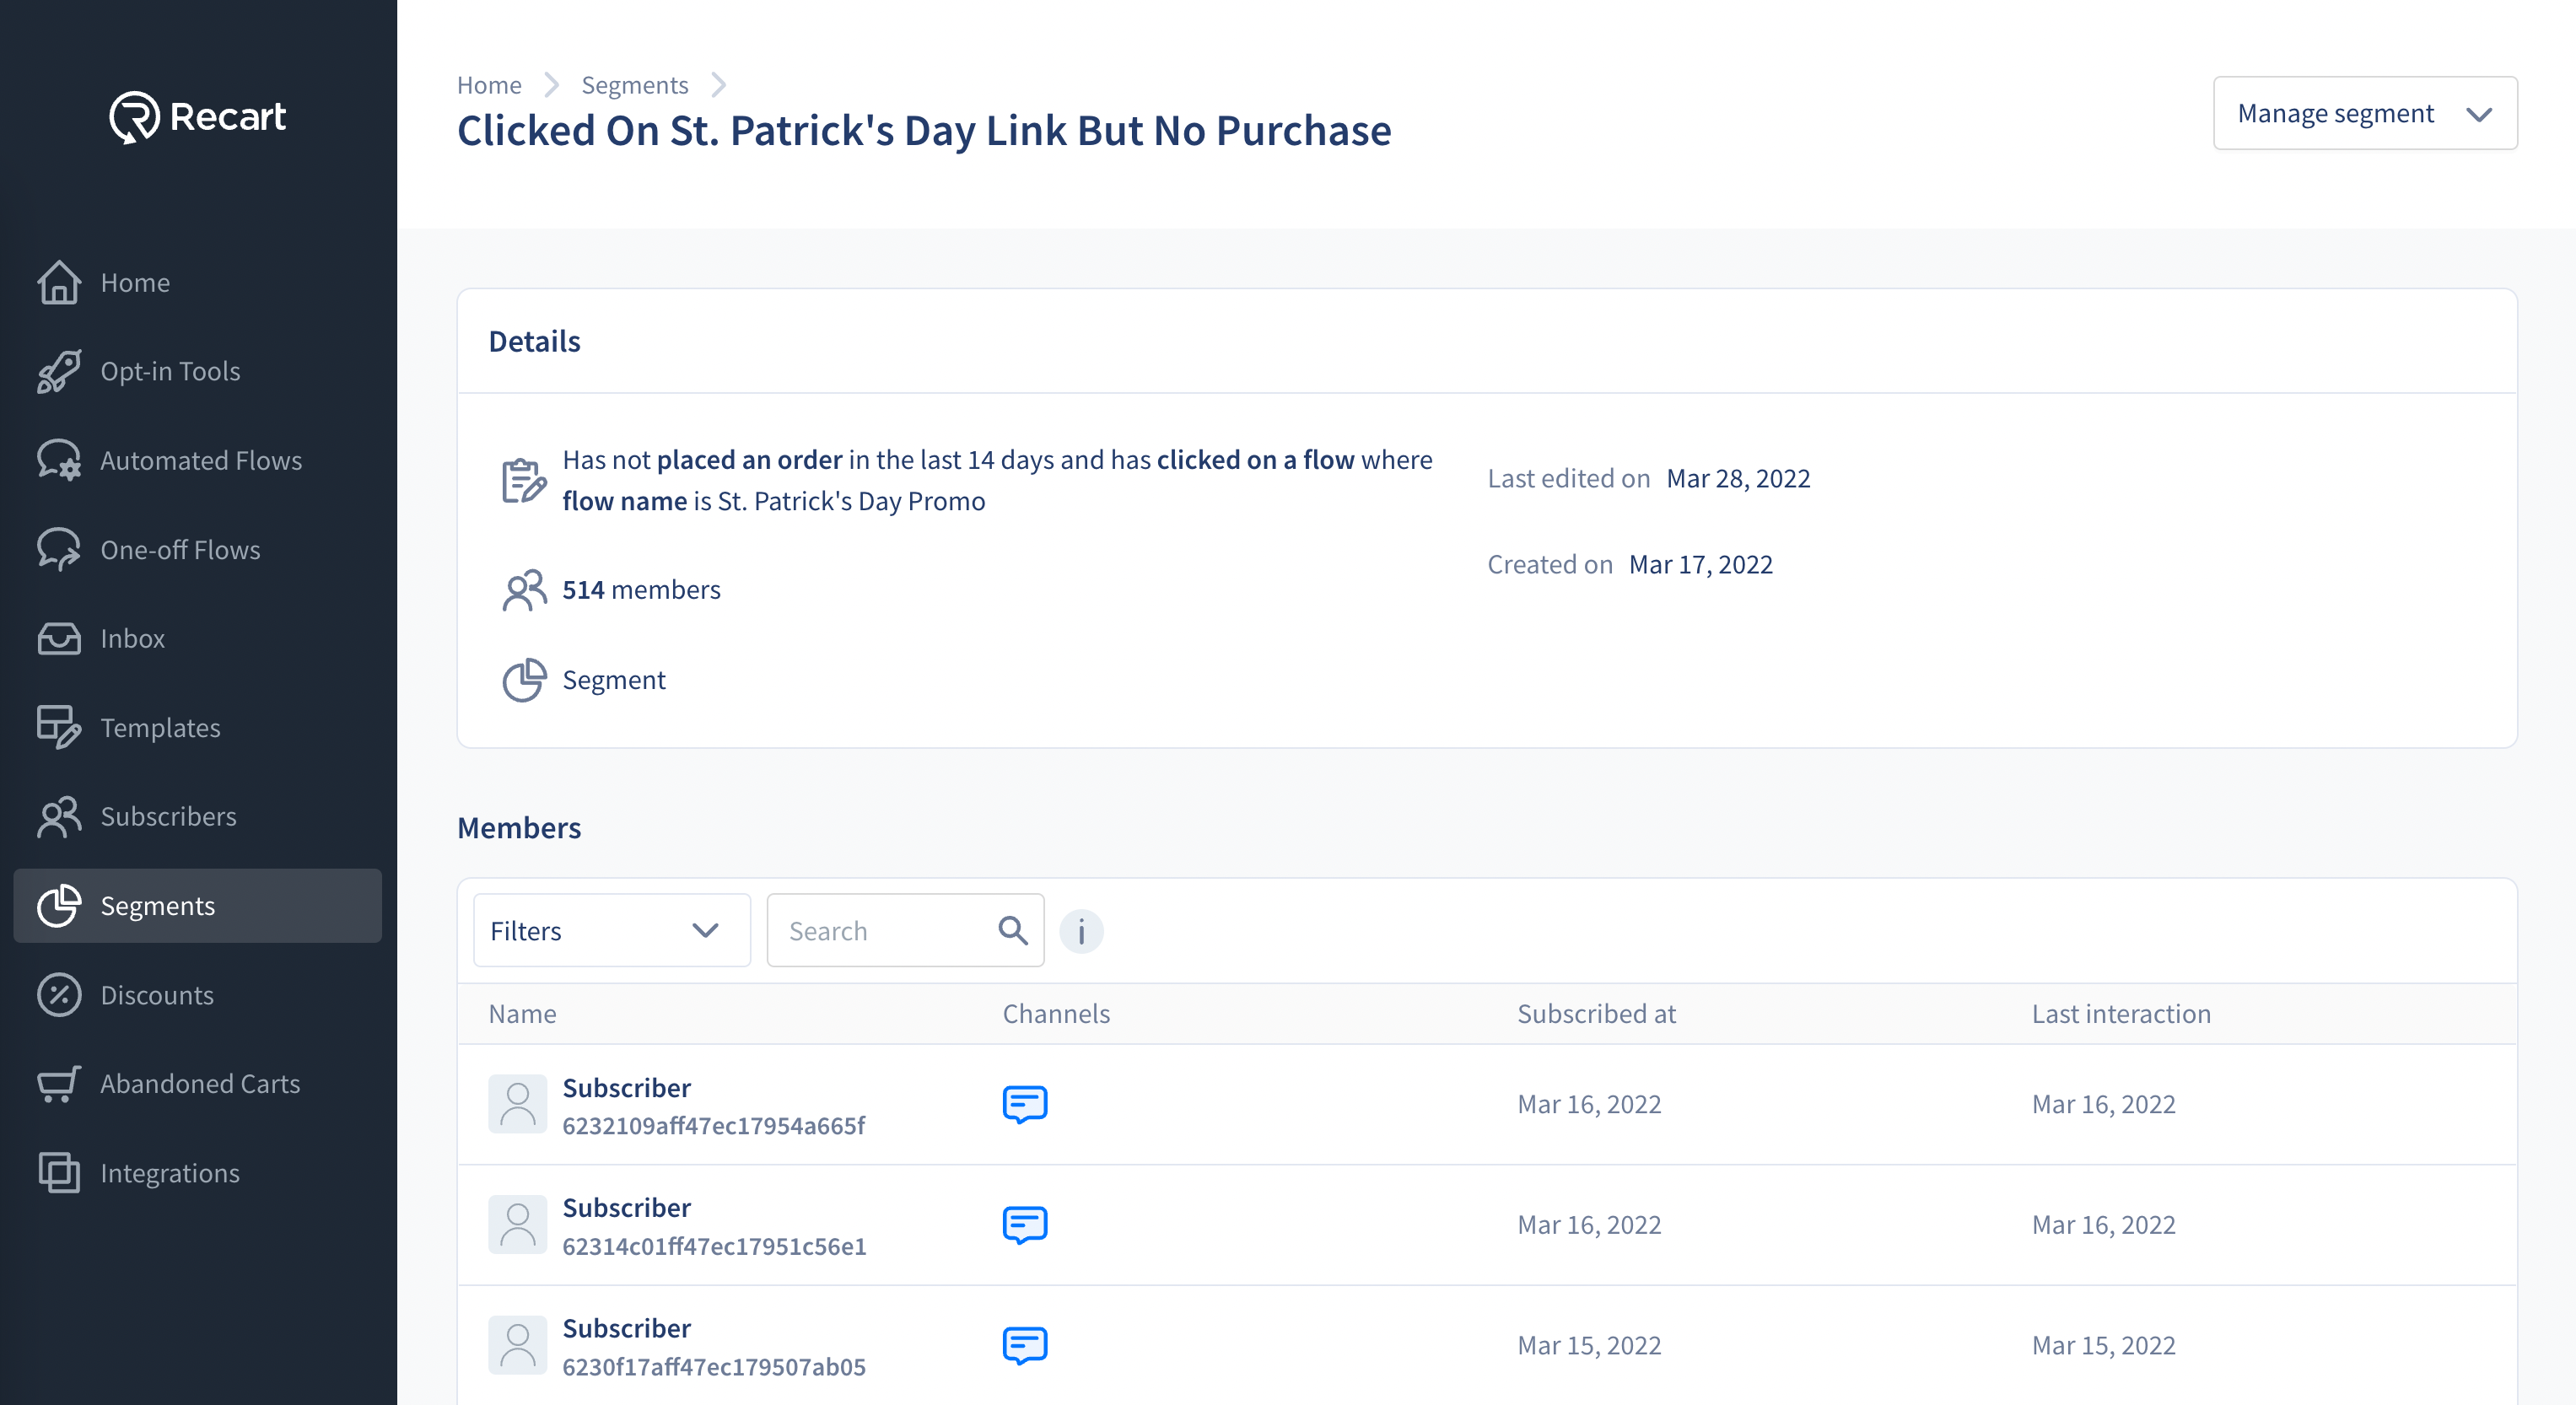2576x1405 pixels.
Task: Click the One-off Flows speech bubble icon
Action: (x=59, y=549)
